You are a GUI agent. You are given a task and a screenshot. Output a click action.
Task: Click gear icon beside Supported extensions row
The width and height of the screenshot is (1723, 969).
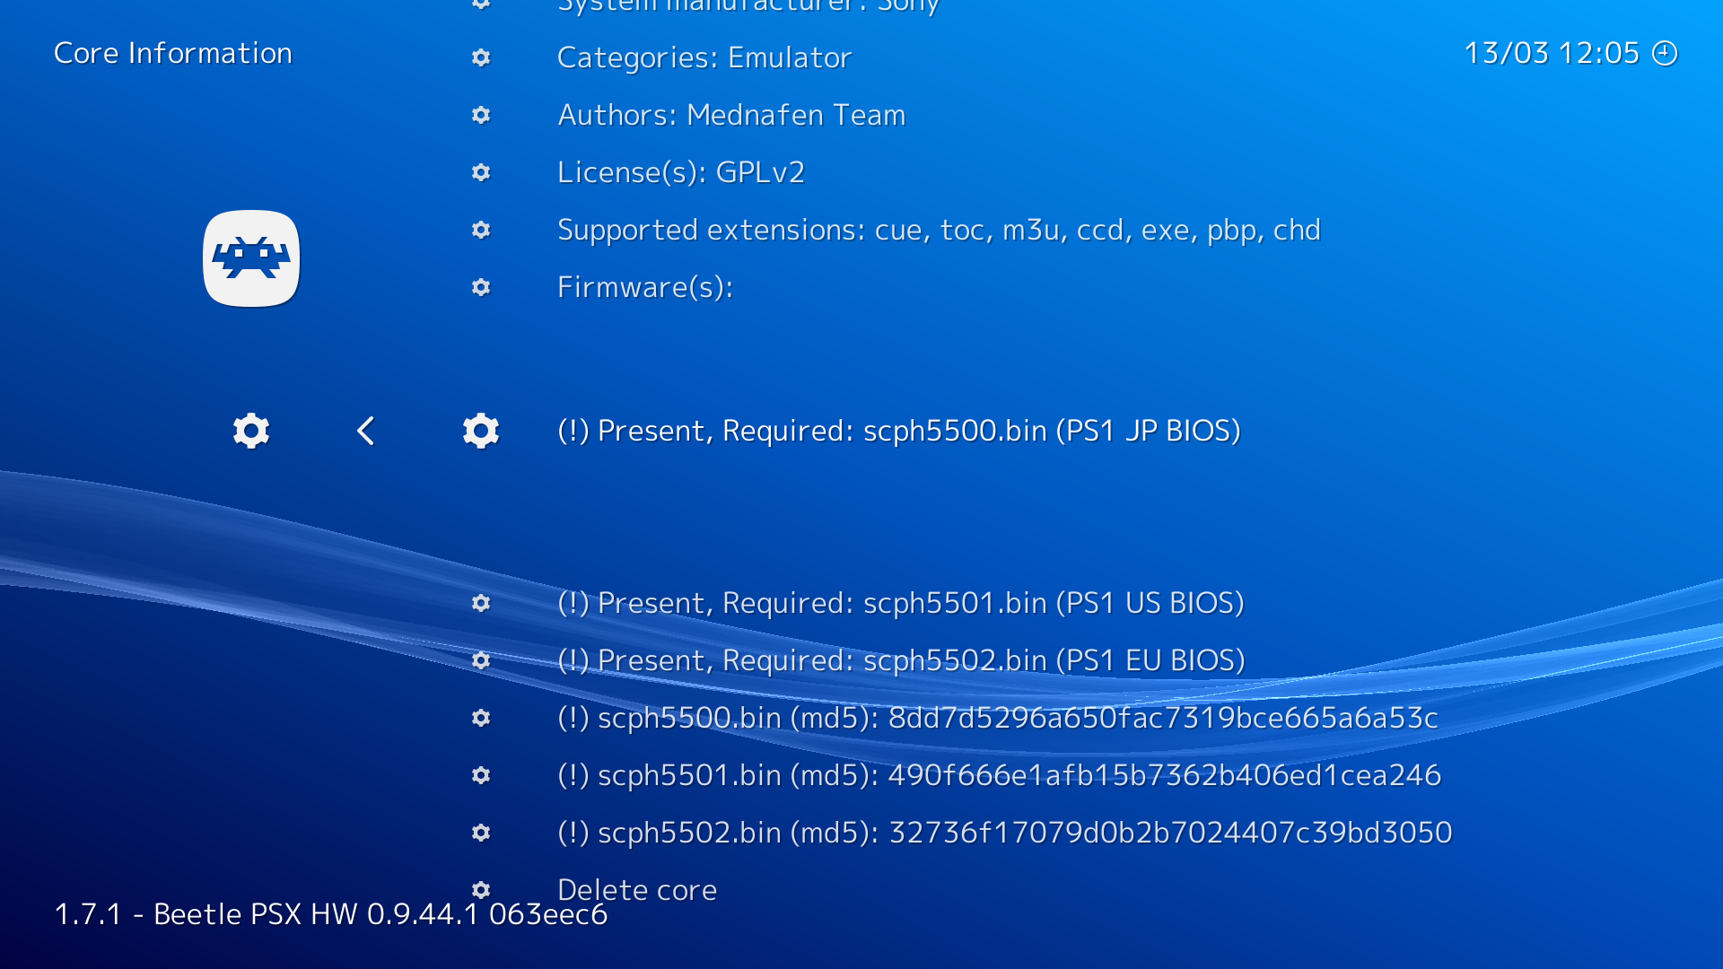click(481, 230)
